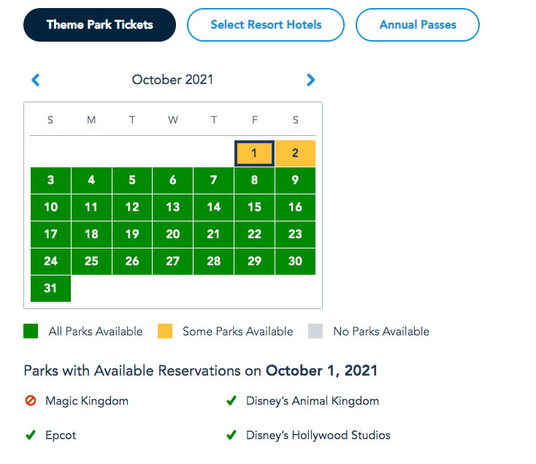Choose October 15 in the calendar
The width and height of the screenshot is (536, 464).
tap(254, 208)
